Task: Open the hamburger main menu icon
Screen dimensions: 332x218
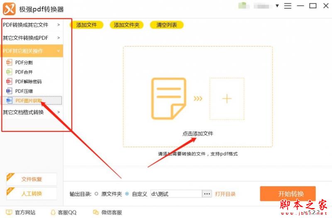Action: (288, 6)
